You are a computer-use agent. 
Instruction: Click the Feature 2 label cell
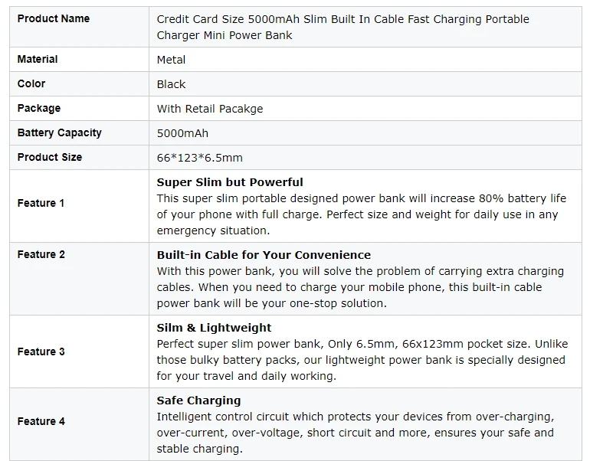[x=79, y=279]
